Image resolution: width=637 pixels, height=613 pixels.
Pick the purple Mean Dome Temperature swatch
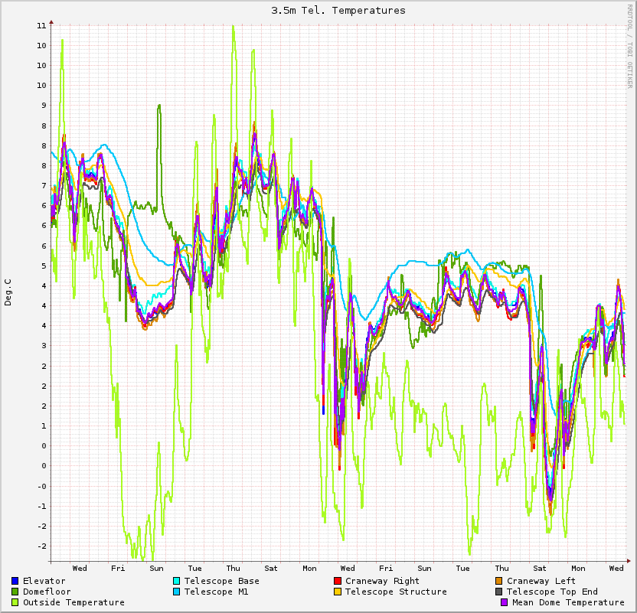click(x=505, y=602)
